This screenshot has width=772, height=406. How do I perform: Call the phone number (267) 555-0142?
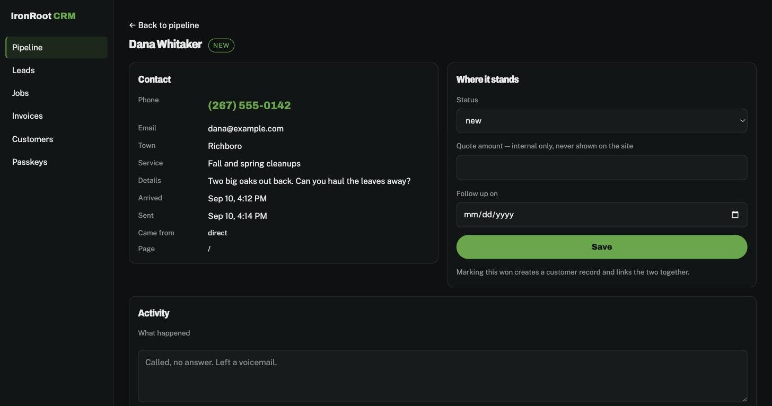pyautogui.click(x=249, y=105)
